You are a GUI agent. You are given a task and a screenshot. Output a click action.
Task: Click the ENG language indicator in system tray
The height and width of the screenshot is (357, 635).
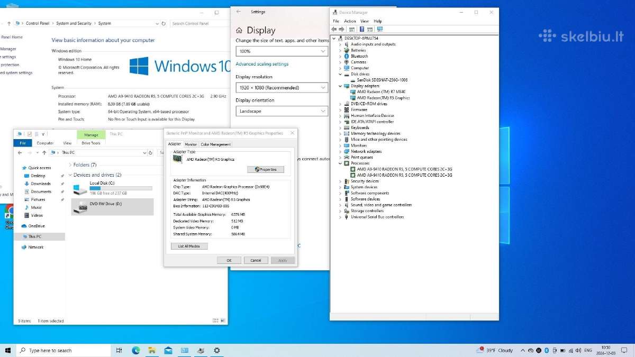point(588,350)
